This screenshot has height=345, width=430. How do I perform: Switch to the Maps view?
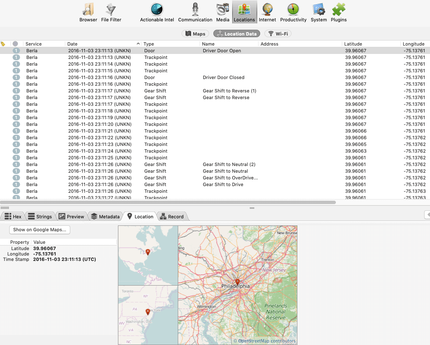(195, 33)
